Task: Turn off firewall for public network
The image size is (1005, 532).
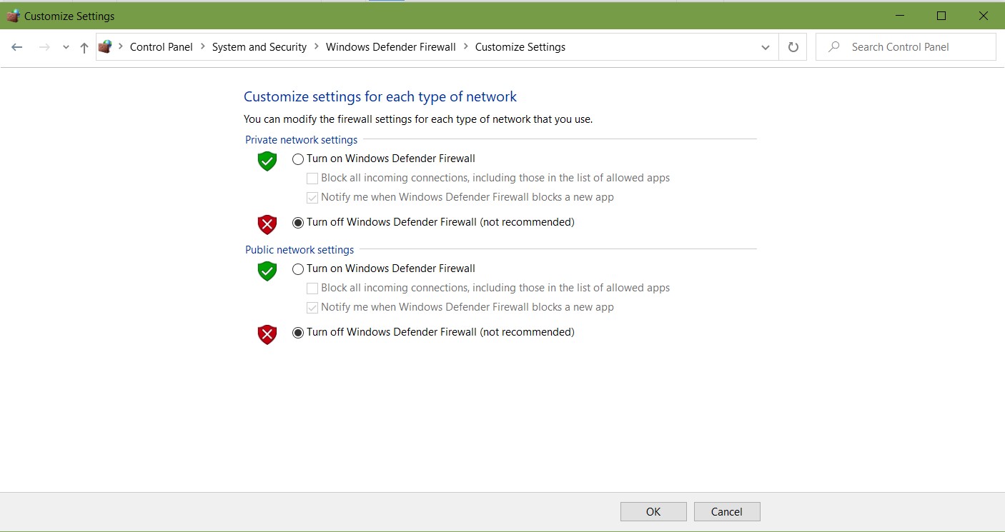Action: pos(298,333)
